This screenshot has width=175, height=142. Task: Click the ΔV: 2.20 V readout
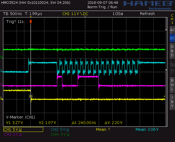tap(113, 123)
